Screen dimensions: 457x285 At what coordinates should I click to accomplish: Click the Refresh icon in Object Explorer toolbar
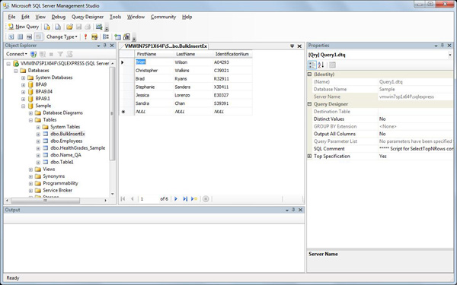tap(69, 54)
